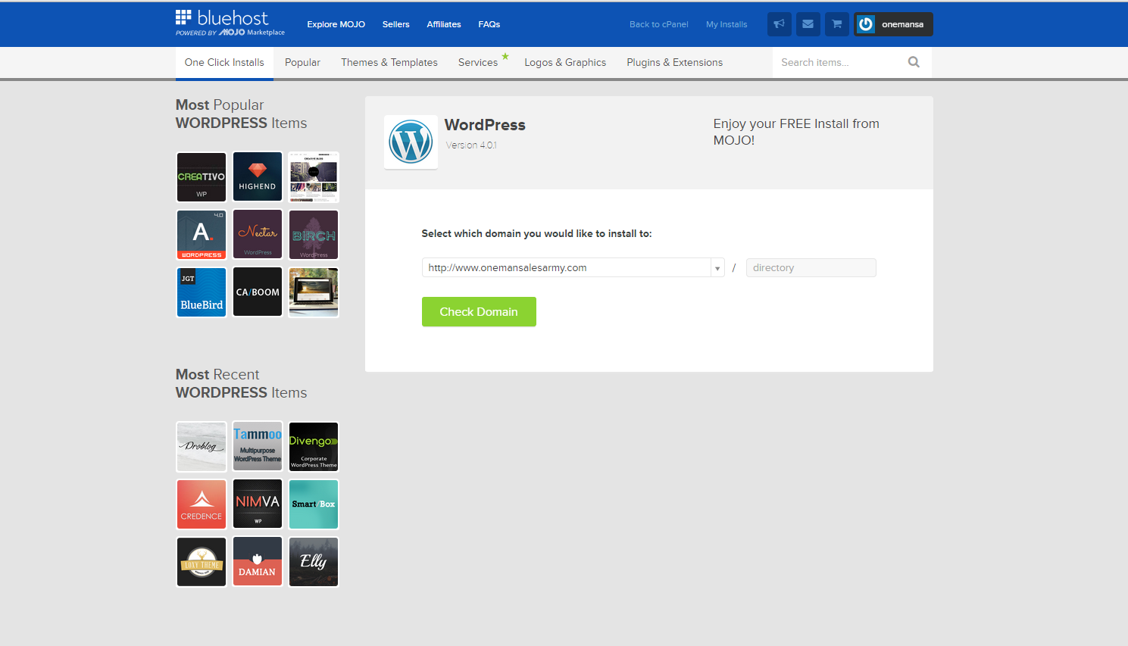Open the Credence theme thumbnail
Image resolution: width=1128 pixels, height=646 pixels.
click(x=202, y=504)
